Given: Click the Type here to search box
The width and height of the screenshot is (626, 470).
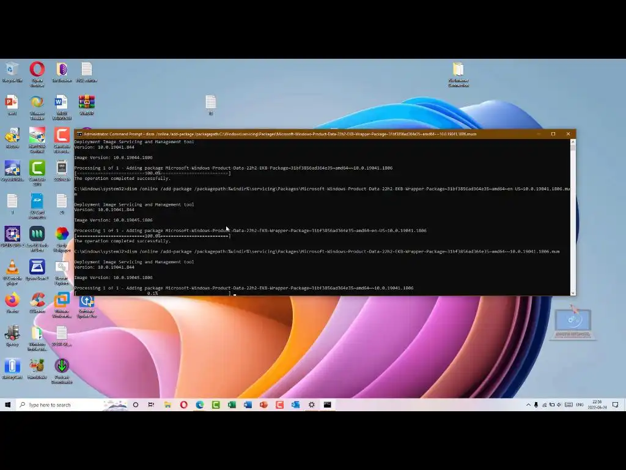Looking at the screenshot, I should coord(72,405).
